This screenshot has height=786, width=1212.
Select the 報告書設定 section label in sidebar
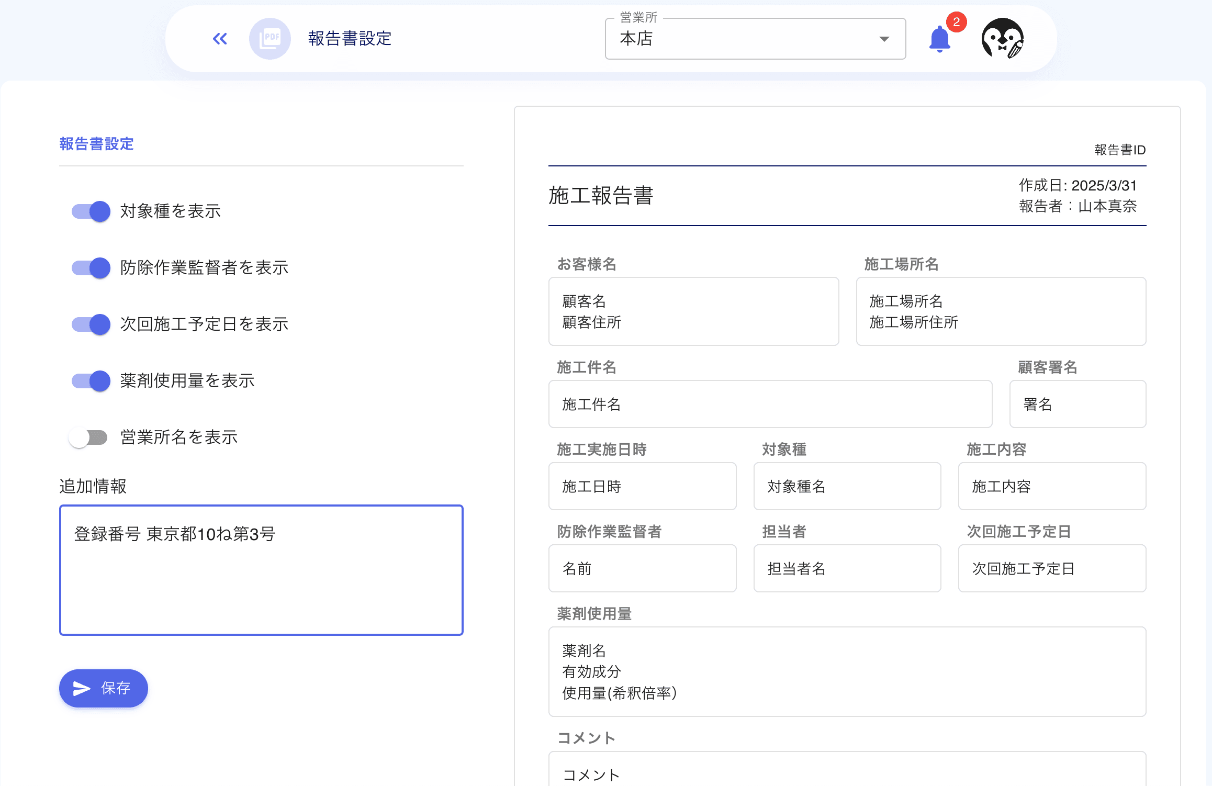[96, 144]
